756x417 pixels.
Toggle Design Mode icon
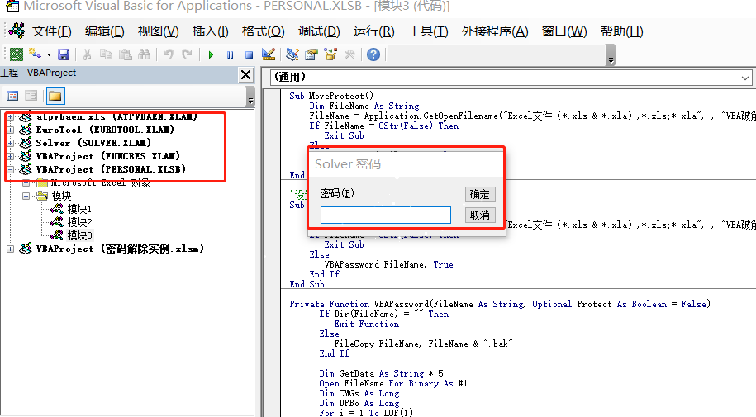268,54
